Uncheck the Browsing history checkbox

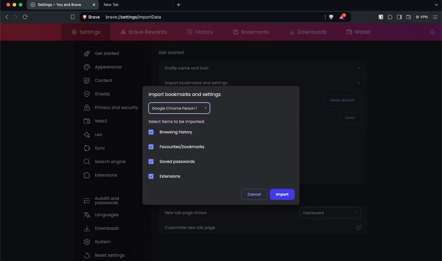pyautogui.click(x=151, y=132)
